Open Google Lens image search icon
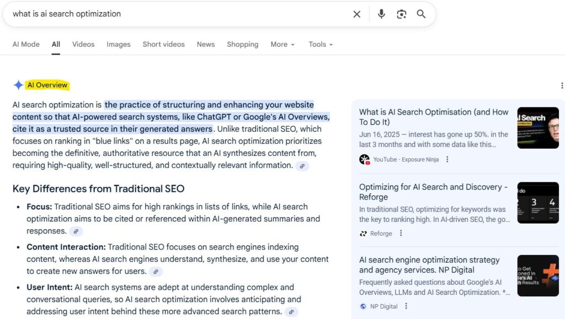This screenshot has height=319, width=565. point(401,14)
